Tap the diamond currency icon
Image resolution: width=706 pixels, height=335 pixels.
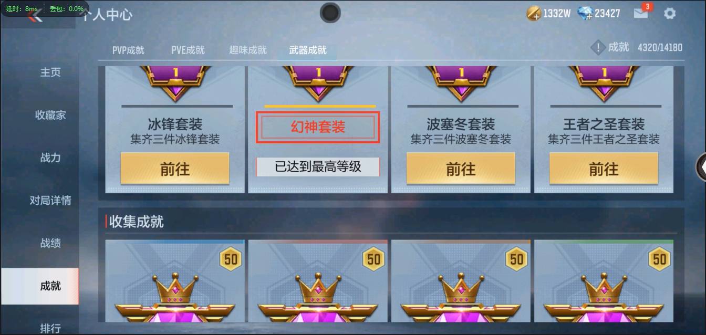coord(585,14)
